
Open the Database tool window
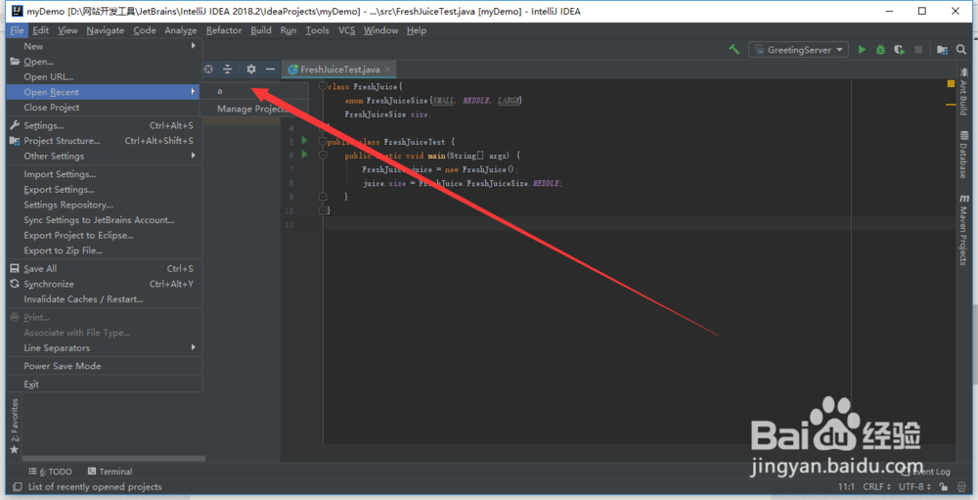[x=964, y=155]
